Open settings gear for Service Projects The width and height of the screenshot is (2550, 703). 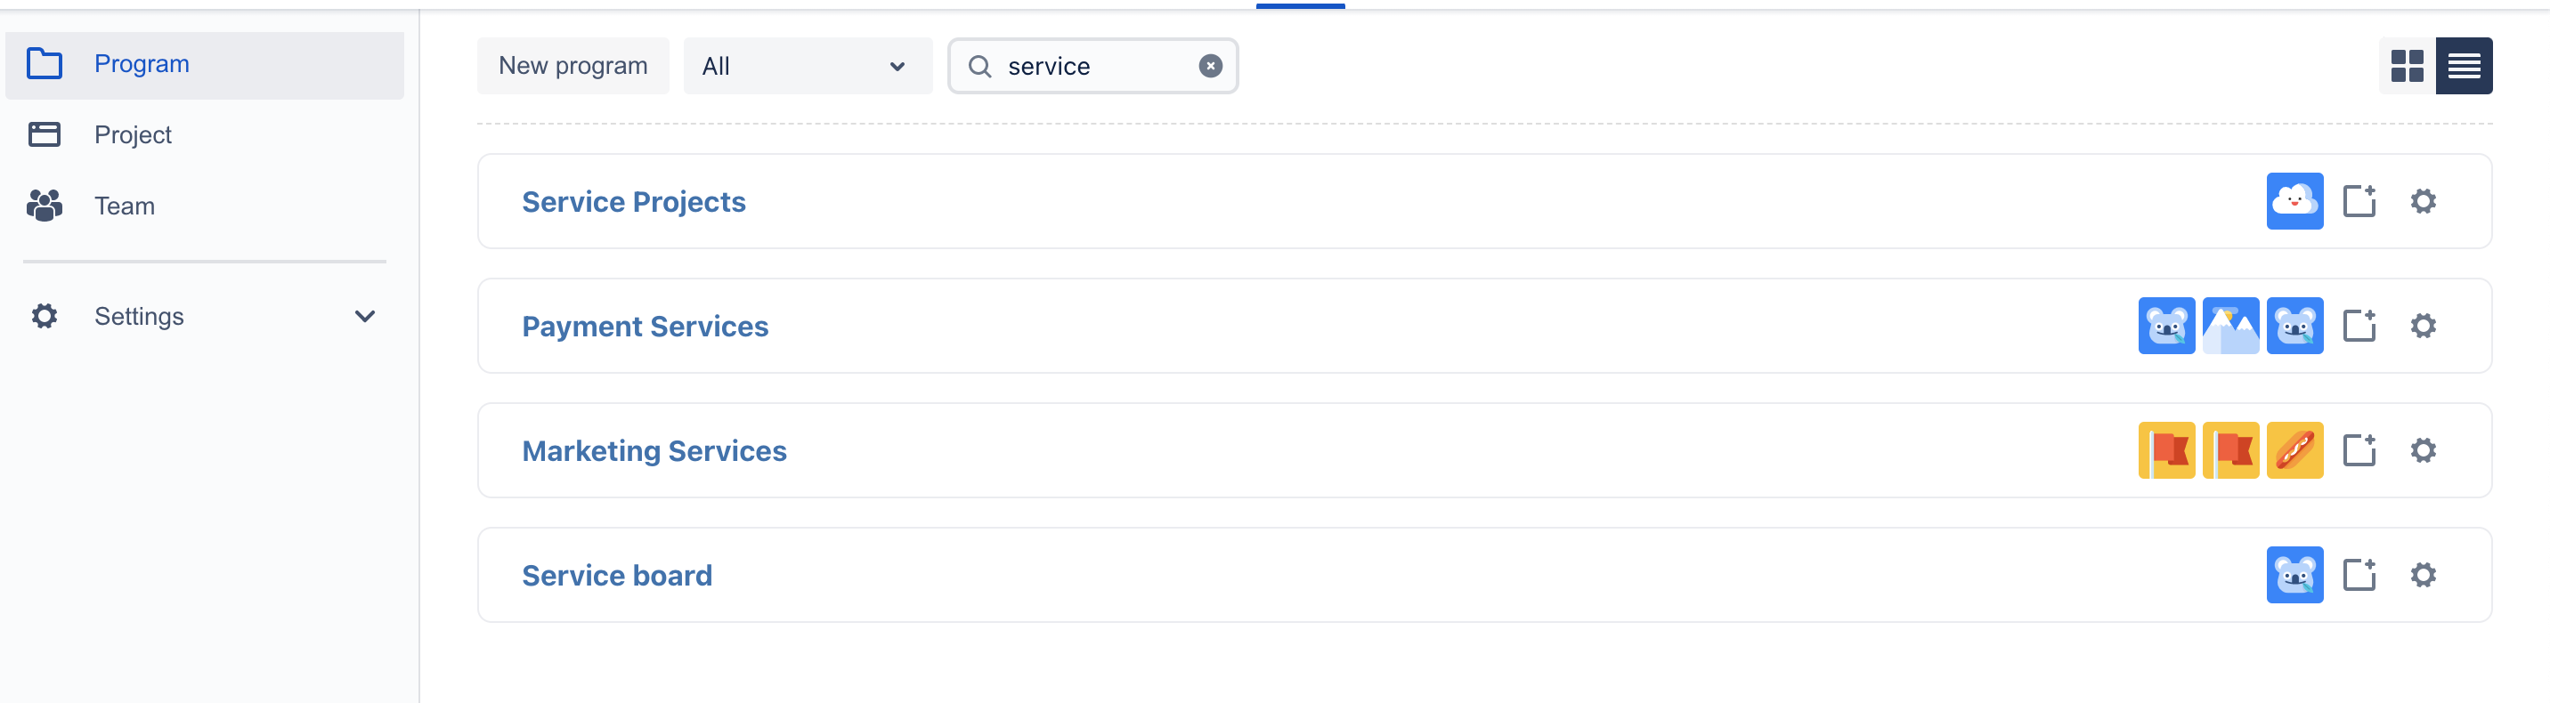point(2423,202)
